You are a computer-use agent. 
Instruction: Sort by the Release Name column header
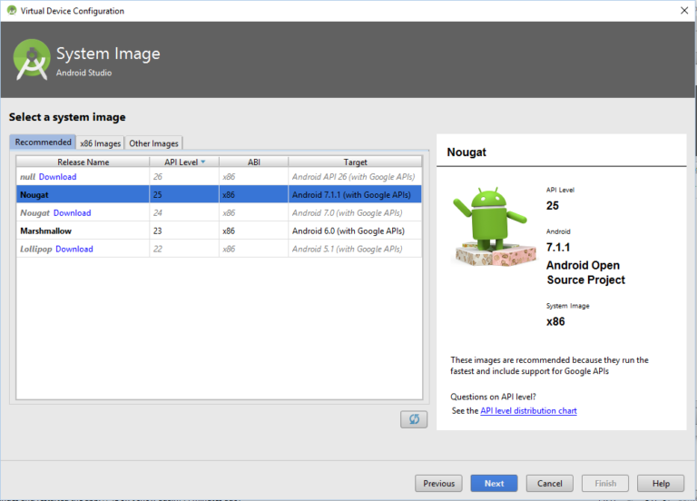coord(83,162)
